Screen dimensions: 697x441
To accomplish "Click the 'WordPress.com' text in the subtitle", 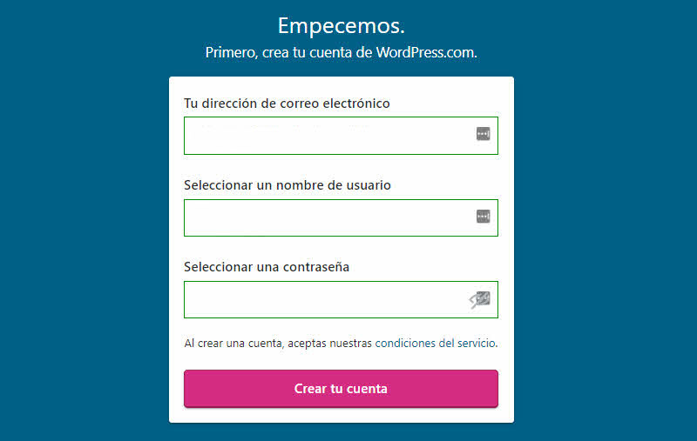I will (x=426, y=52).
